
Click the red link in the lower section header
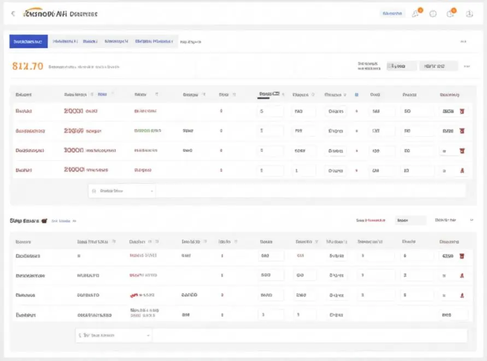coord(371,221)
